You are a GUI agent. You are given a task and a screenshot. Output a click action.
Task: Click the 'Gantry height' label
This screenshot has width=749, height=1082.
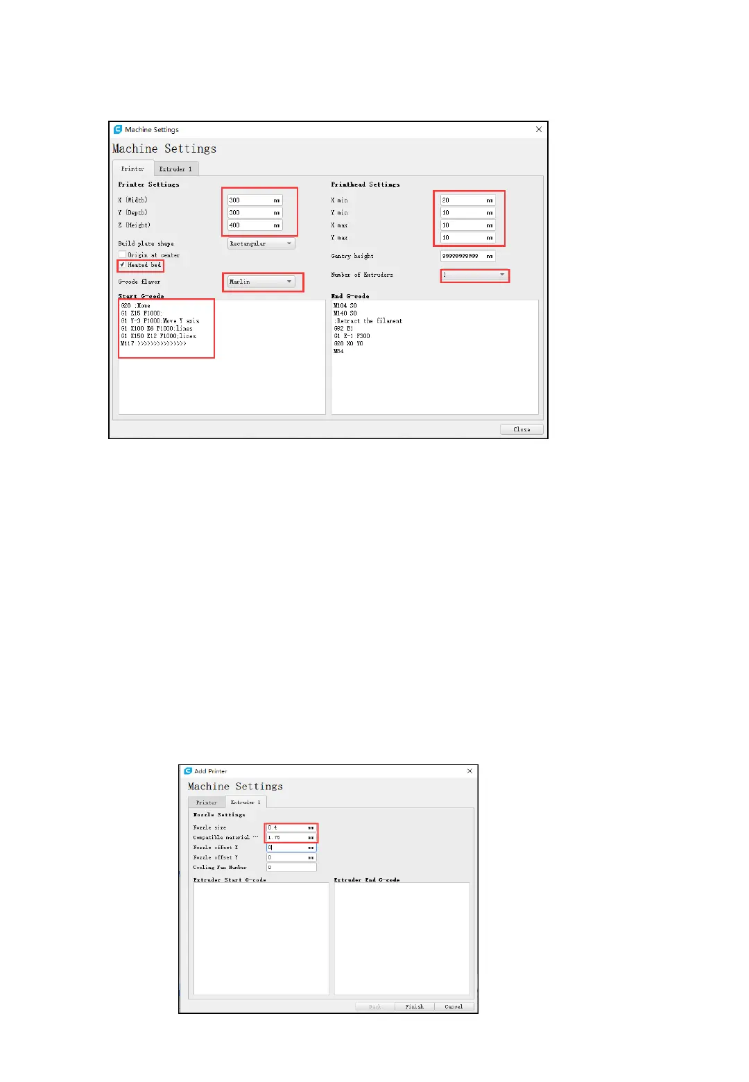pos(352,256)
